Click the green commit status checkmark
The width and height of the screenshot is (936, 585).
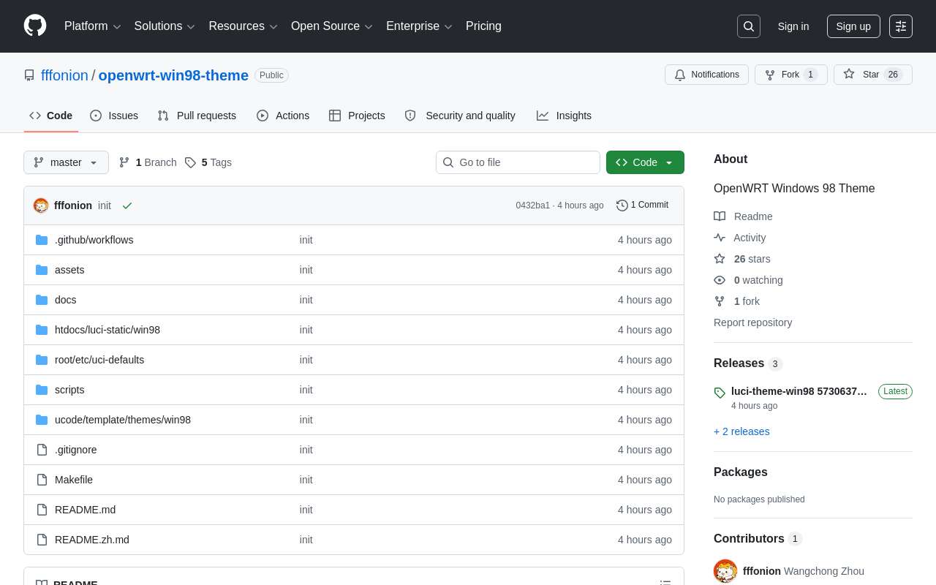pos(127,205)
